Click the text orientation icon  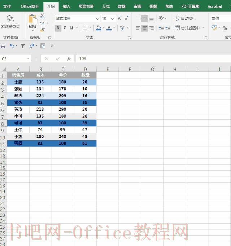[x=161, y=18]
